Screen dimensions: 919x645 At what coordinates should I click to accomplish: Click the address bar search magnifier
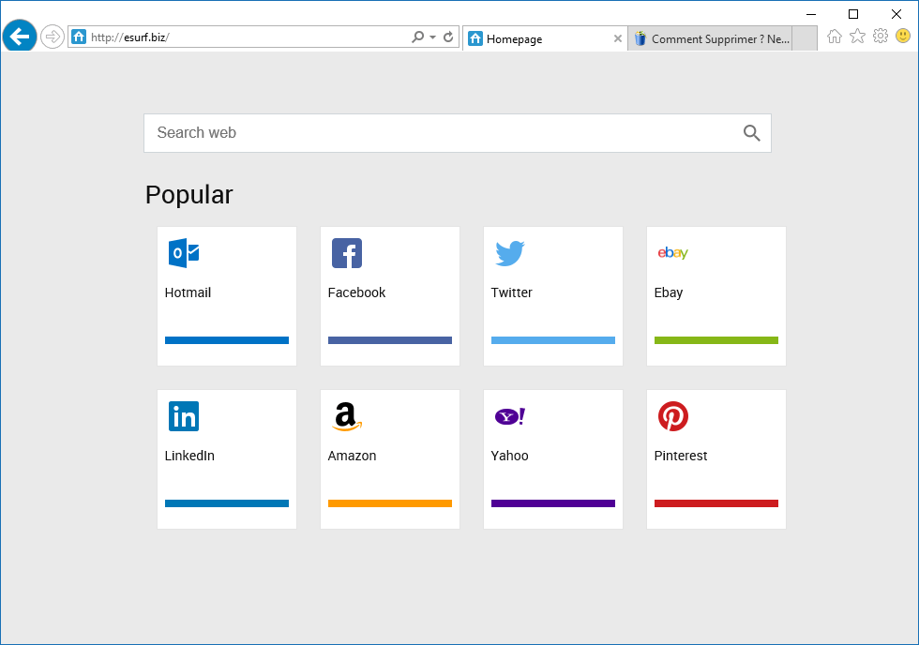pos(417,37)
